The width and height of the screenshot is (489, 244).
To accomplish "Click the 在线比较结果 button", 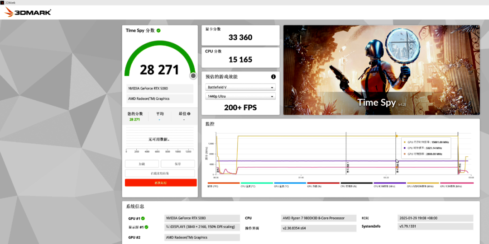I will click(x=160, y=174).
